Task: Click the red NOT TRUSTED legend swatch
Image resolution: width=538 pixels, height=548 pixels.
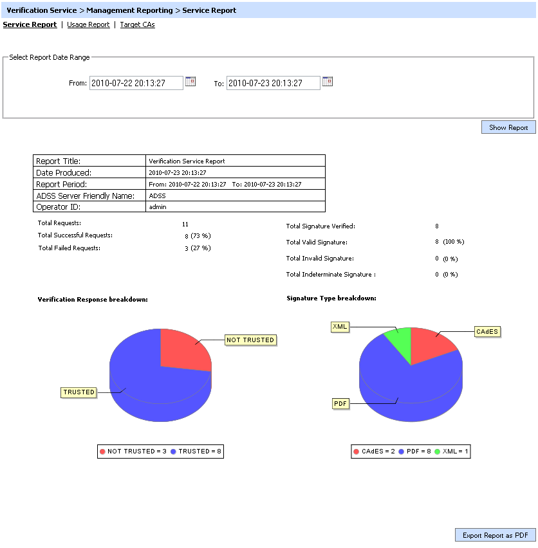Action: tap(102, 452)
